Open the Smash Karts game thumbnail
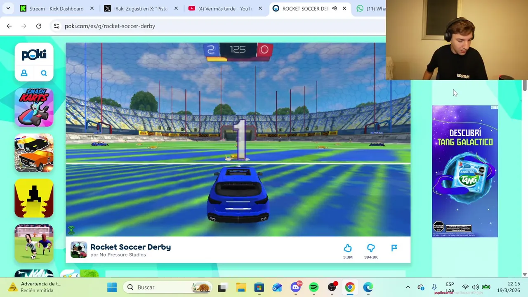This screenshot has width=528, height=297. coord(34,107)
